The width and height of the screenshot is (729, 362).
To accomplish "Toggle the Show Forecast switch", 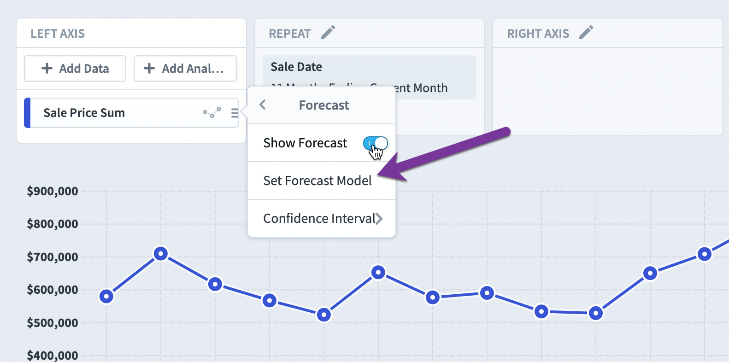I will click(x=375, y=143).
